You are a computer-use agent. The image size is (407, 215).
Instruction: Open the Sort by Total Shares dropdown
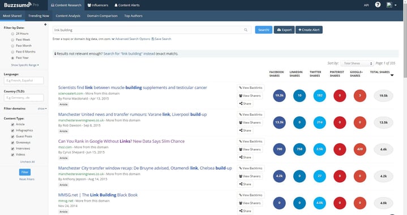[x=357, y=63]
